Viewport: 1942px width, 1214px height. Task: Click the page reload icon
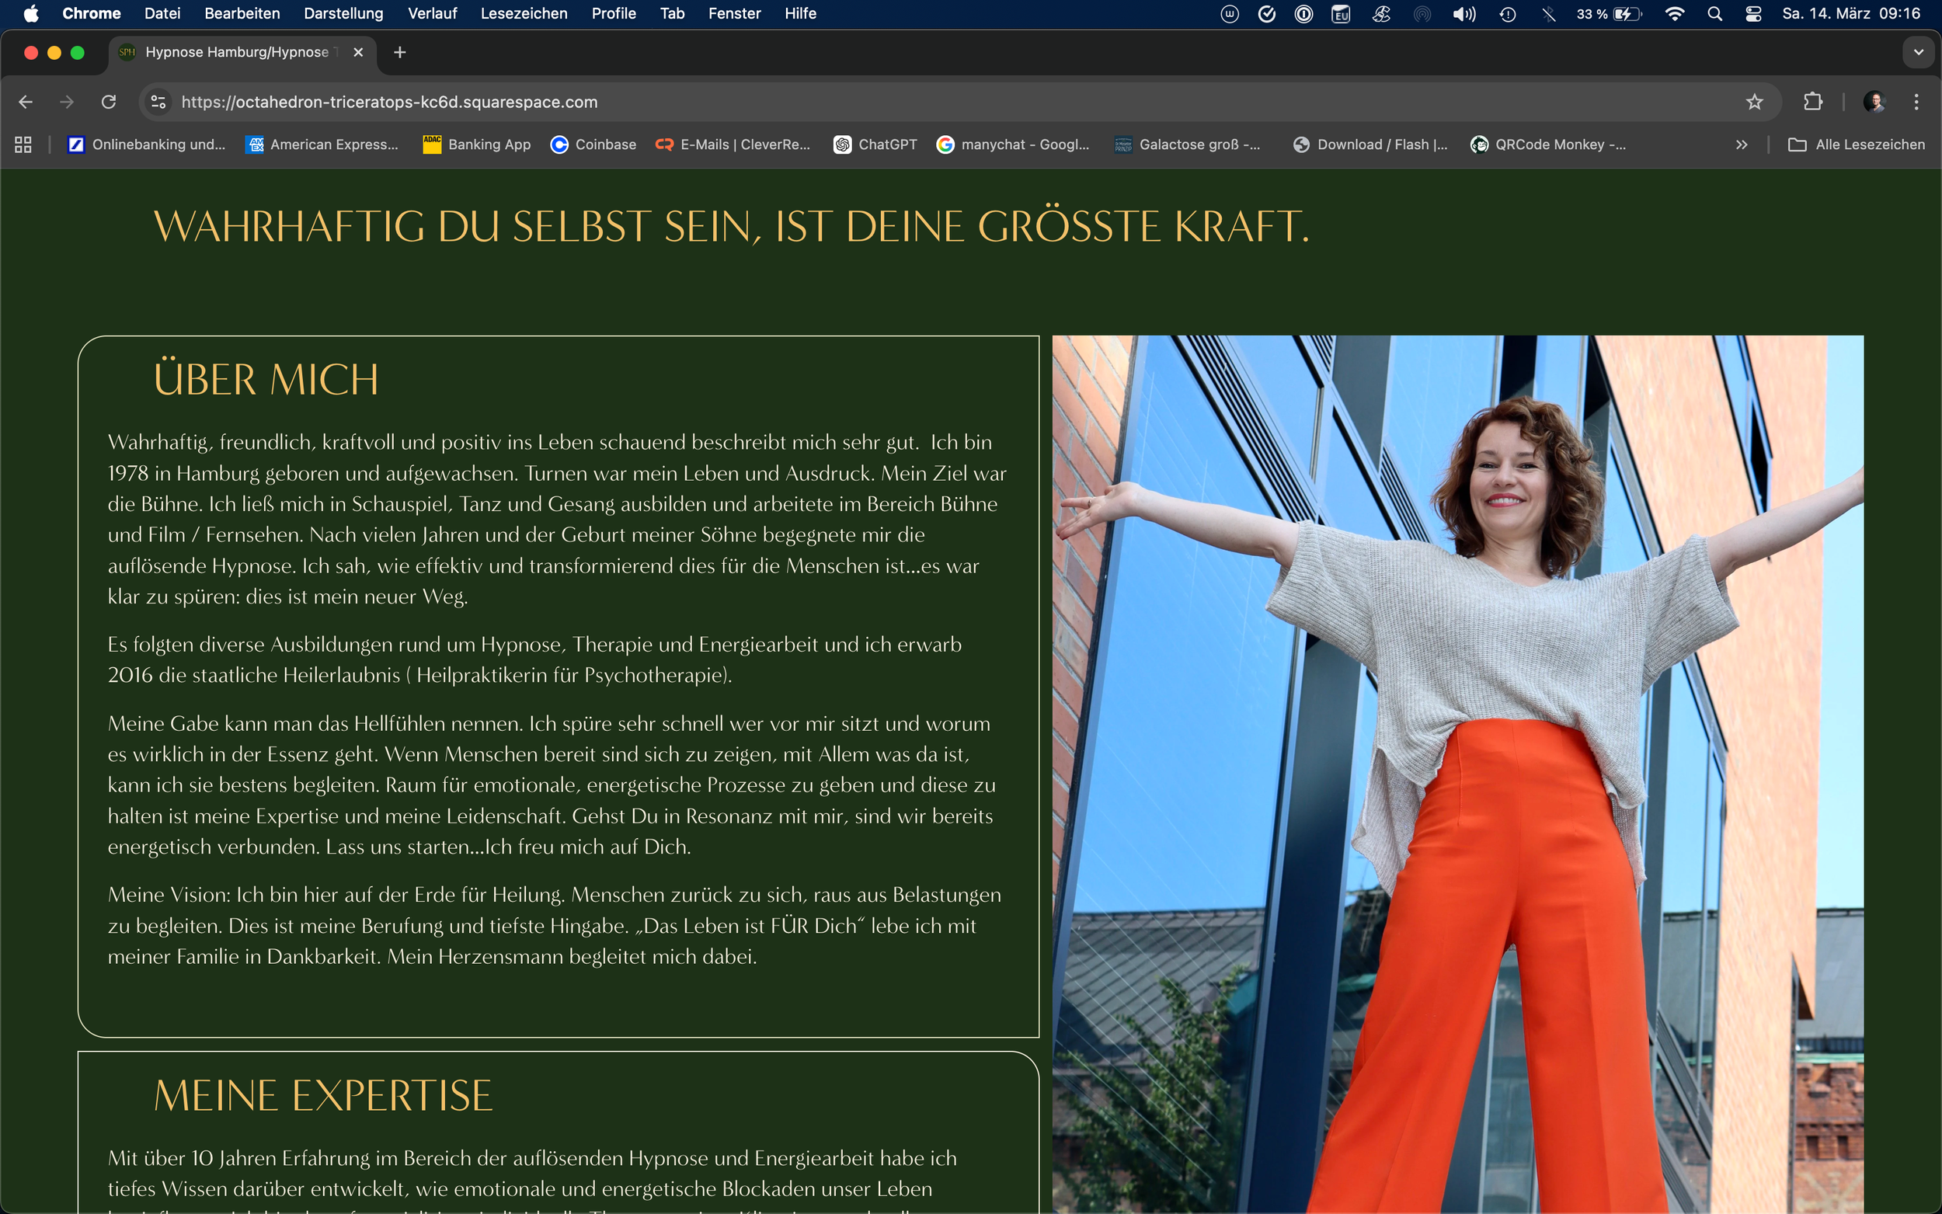click(109, 102)
